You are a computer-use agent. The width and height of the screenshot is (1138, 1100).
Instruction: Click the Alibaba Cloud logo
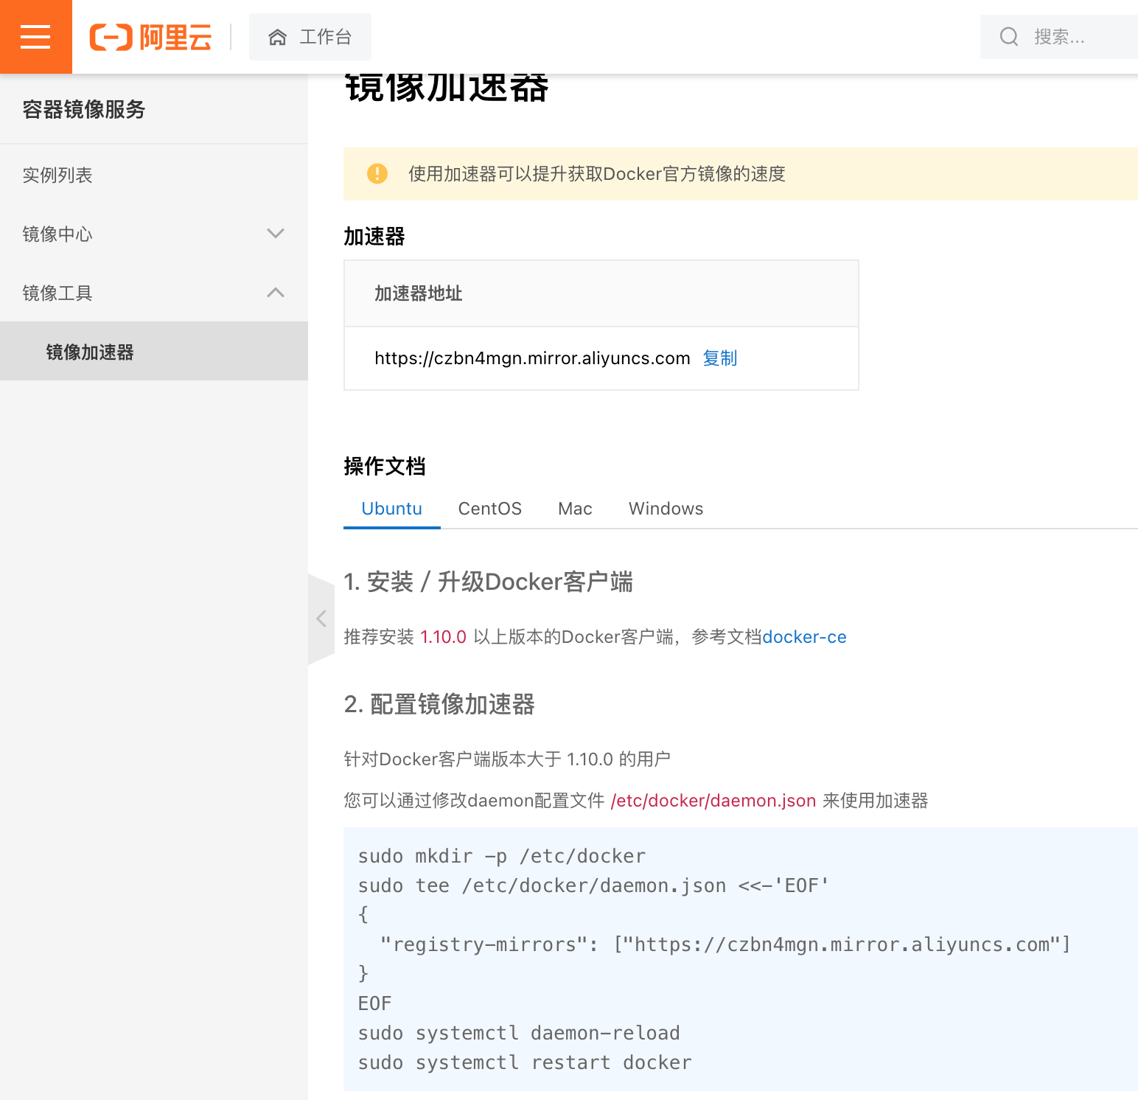(150, 37)
